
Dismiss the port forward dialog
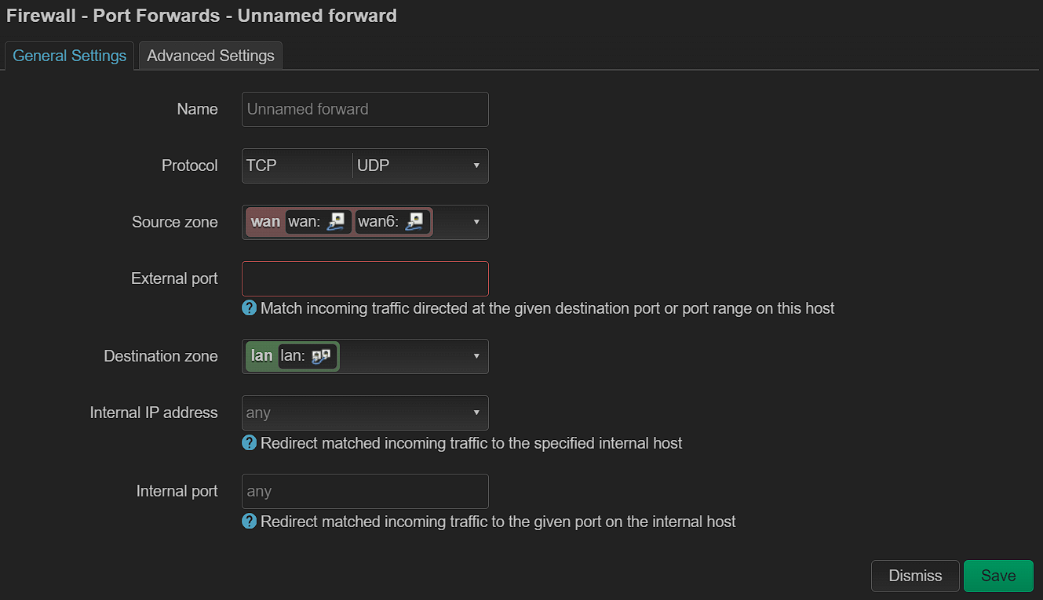click(x=914, y=576)
